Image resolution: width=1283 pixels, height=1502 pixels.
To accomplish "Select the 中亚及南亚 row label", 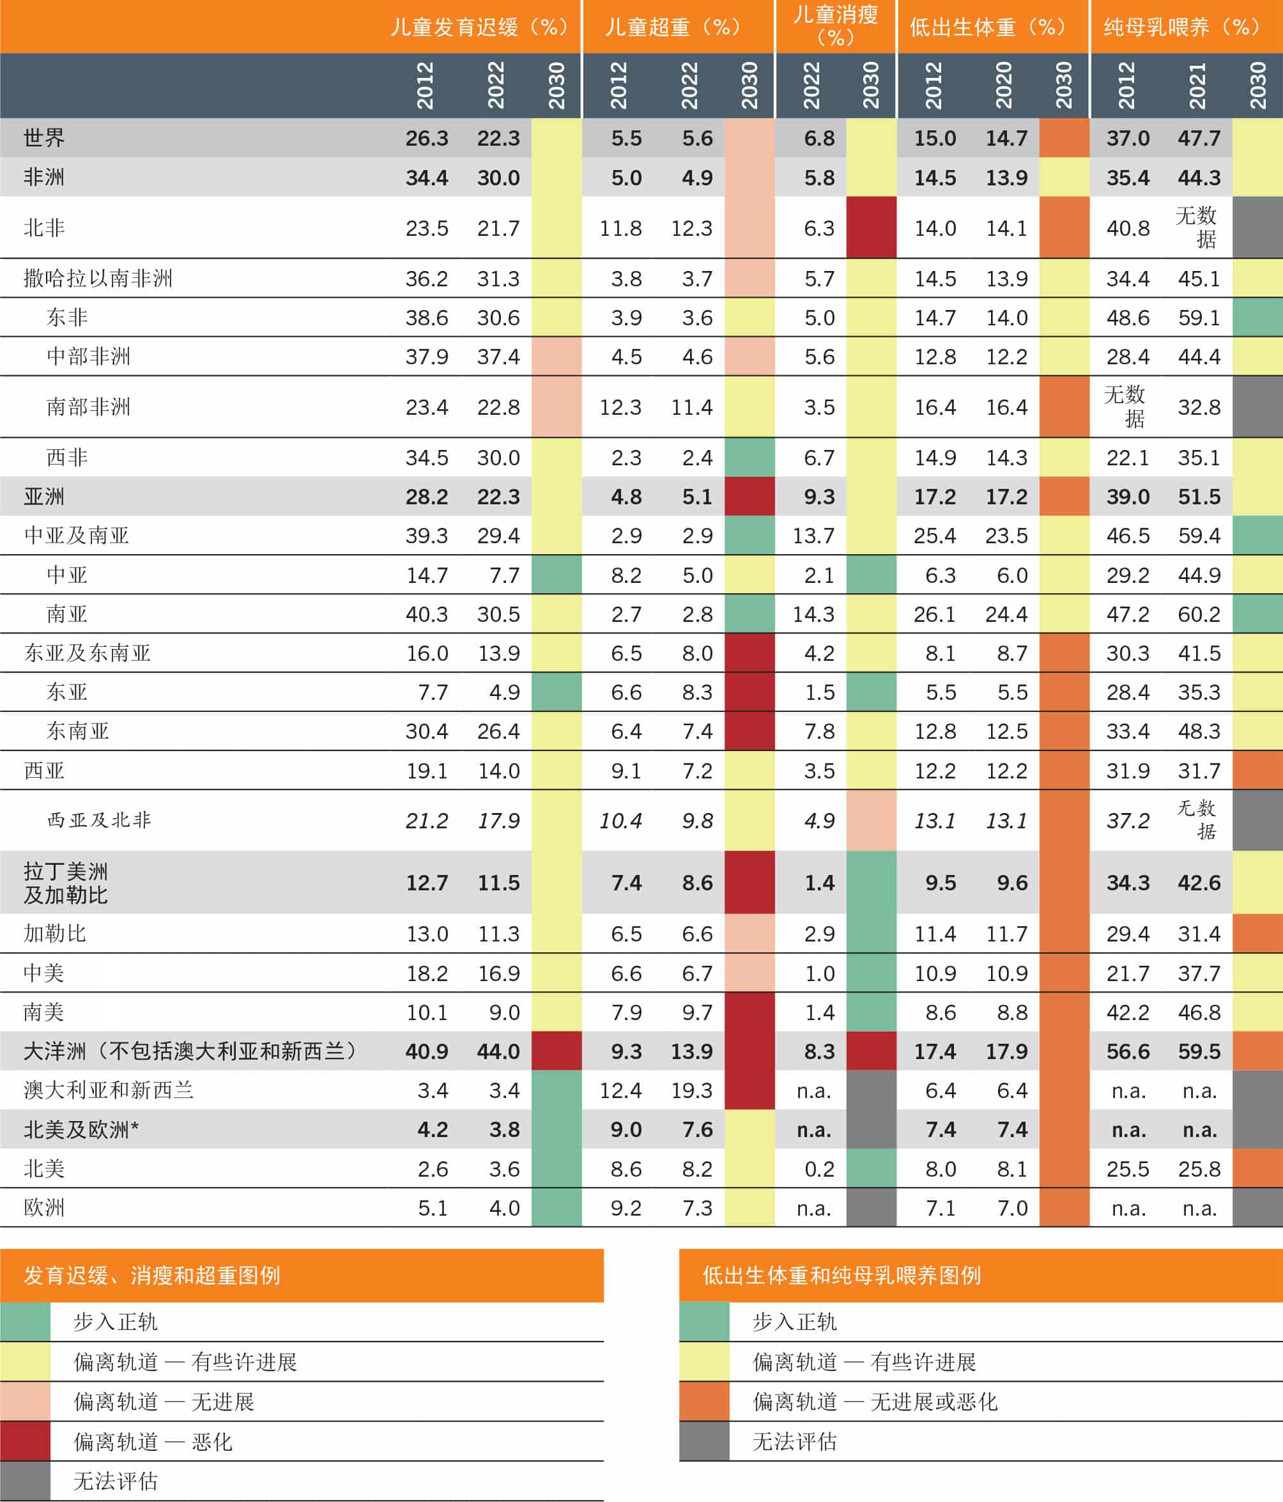I will 76,535.
